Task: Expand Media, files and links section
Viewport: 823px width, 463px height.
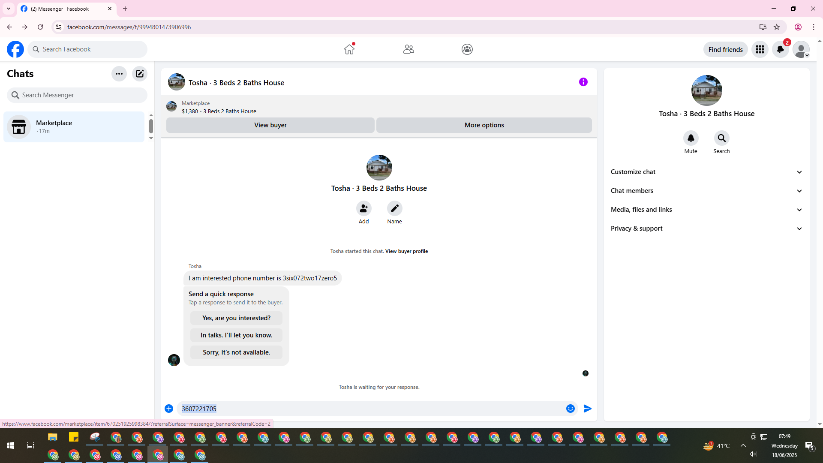Action: click(707, 210)
